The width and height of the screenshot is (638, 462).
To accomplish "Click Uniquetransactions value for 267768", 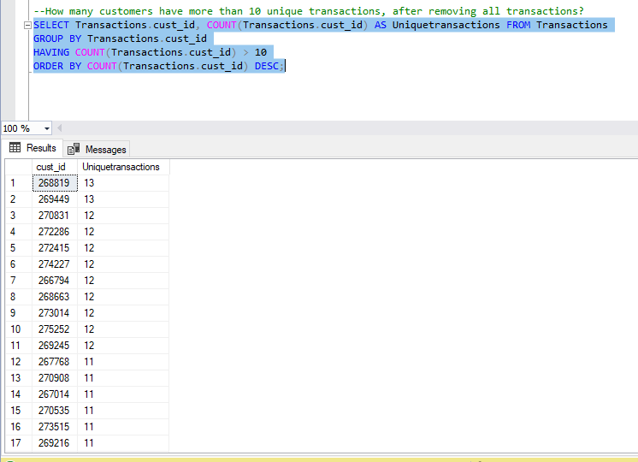I will [123, 362].
